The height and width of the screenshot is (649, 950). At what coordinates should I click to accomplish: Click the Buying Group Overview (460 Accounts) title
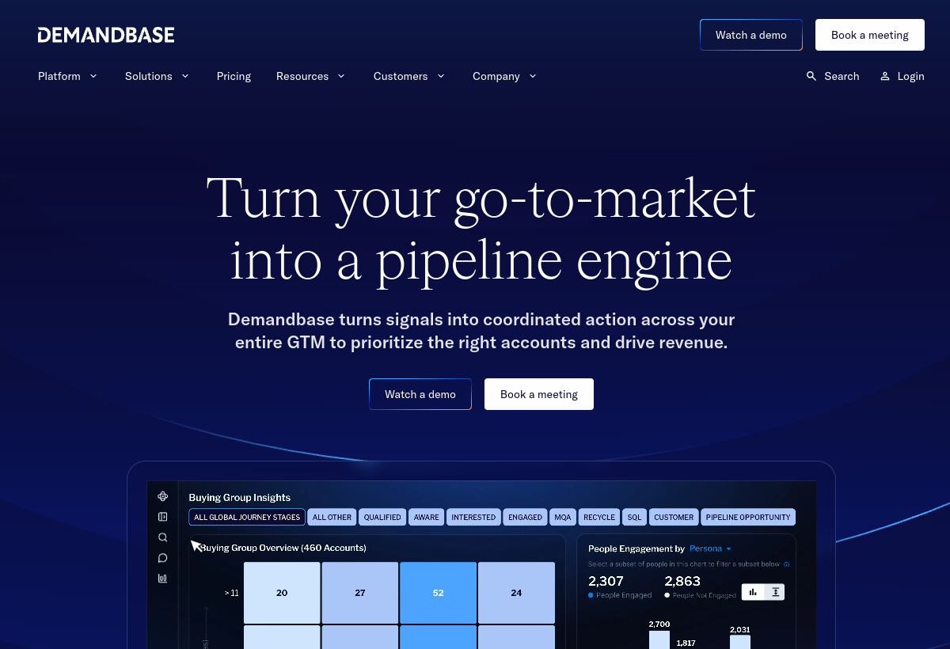tap(283, 548)
